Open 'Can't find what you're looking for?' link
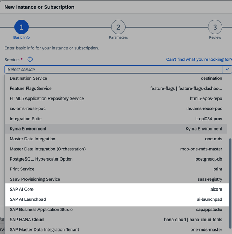Screen dimensions: 232x234 tap(199, 60)
